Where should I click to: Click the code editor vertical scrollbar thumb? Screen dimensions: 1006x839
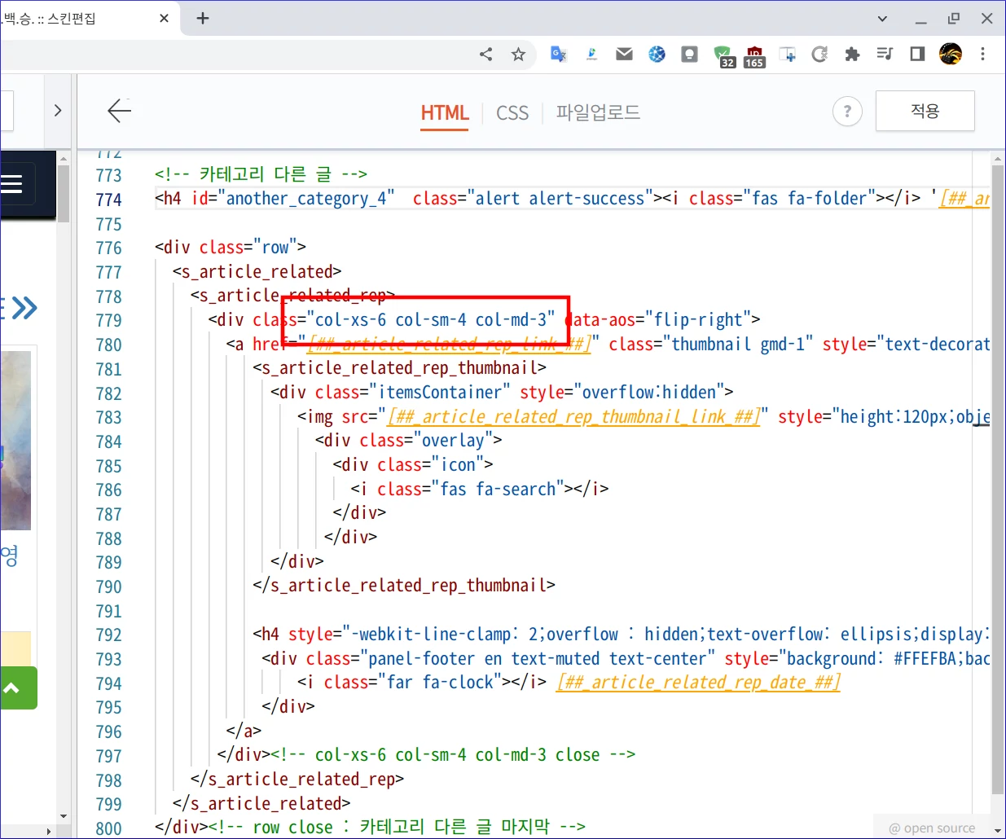click(998, 480)
